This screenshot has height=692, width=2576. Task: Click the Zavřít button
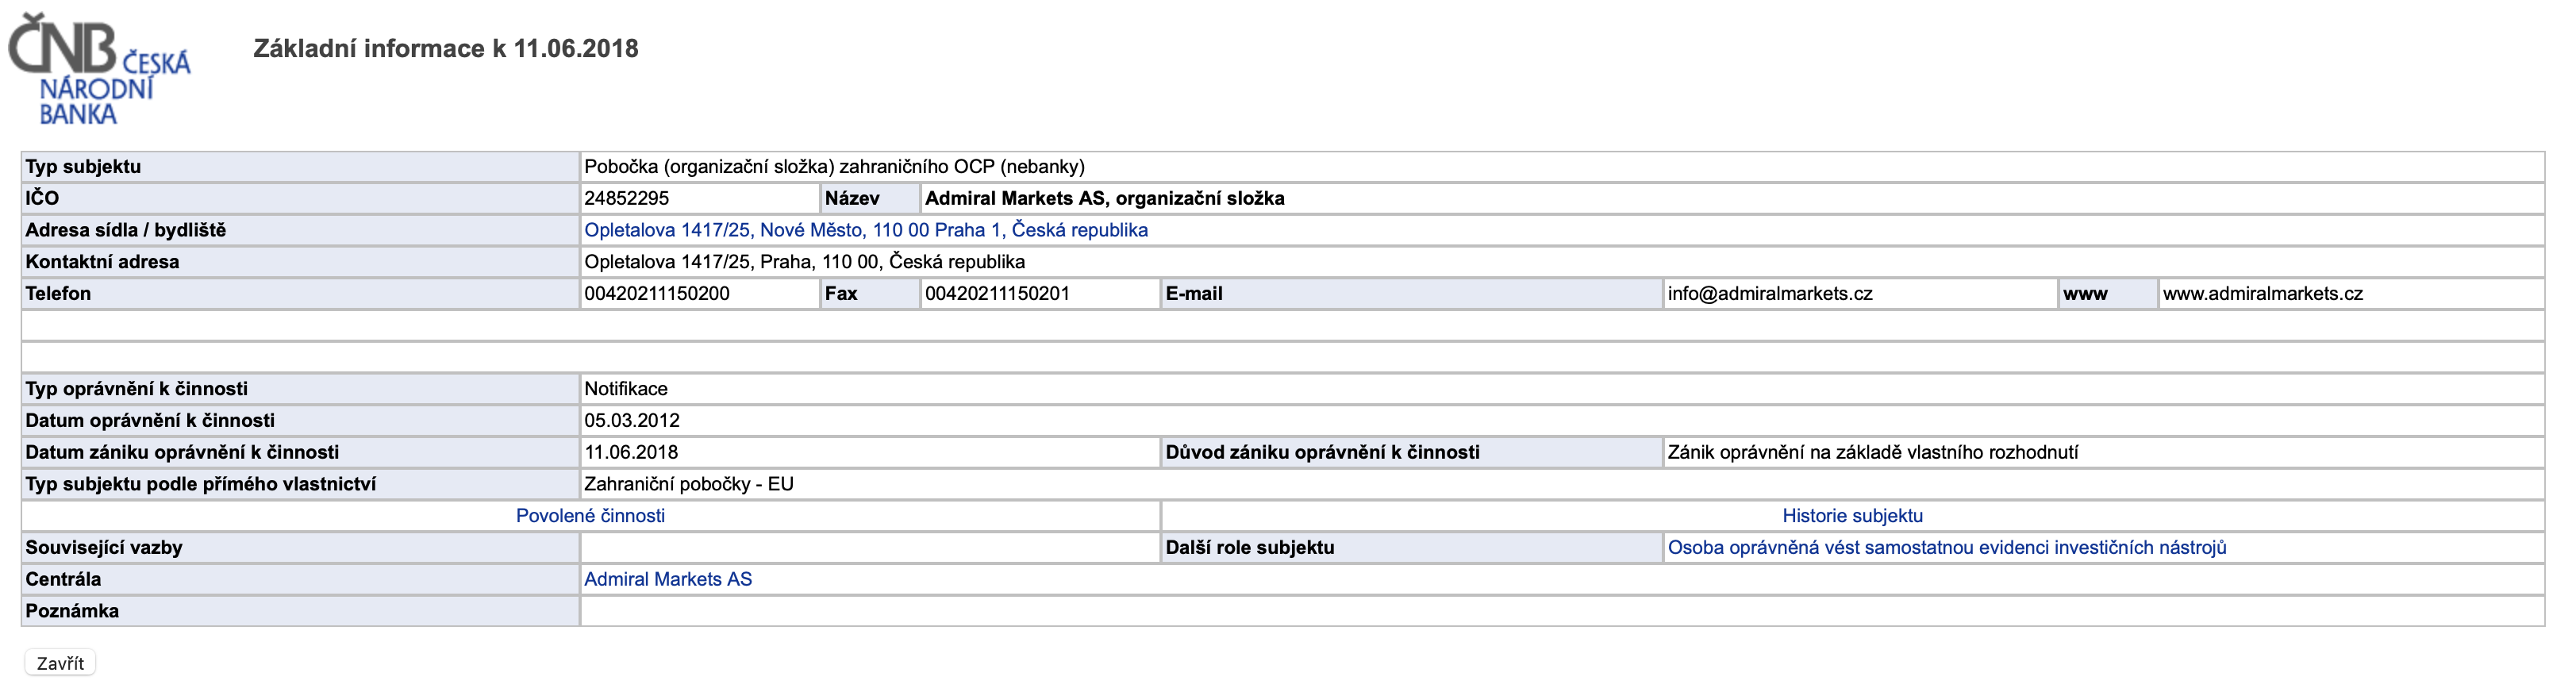60,663
